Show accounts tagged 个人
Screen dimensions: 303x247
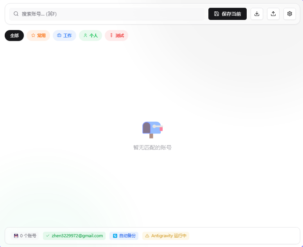point(90,36)
